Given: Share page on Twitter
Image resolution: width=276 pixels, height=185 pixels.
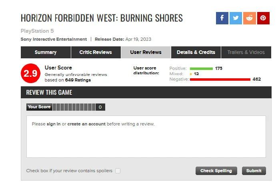Looking at the screenshot, I should click(236, 18).
